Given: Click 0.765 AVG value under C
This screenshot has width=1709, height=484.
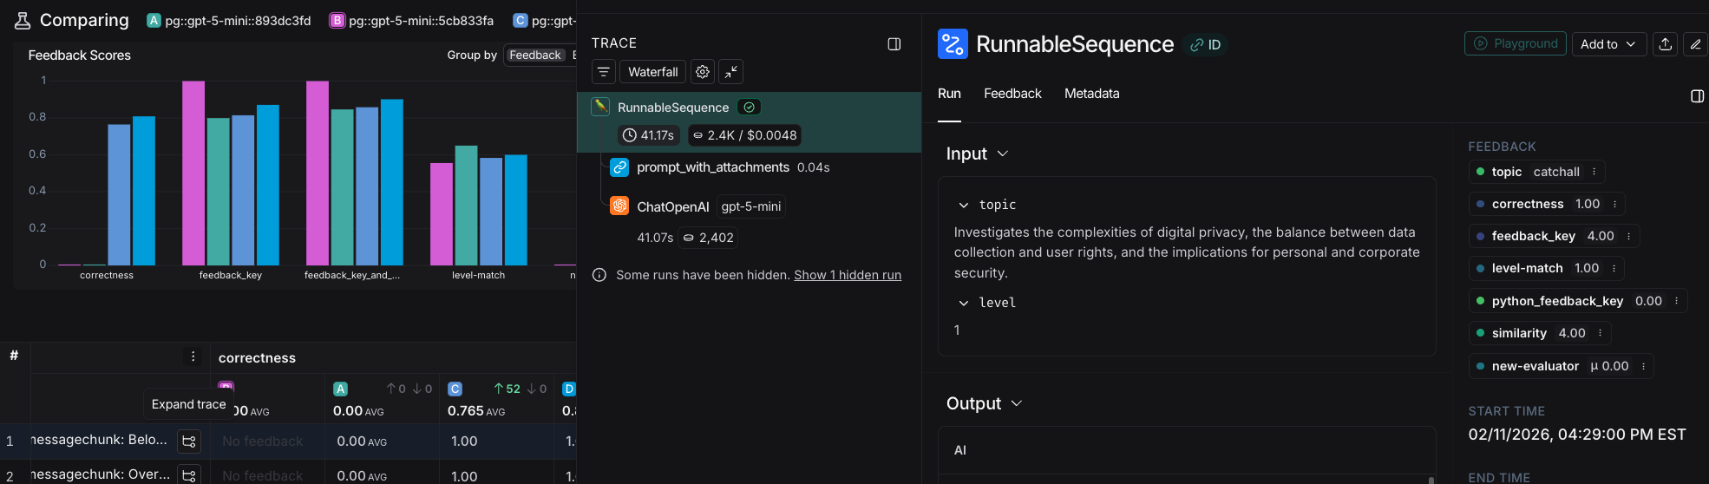Looking at the screenshot, I should point(476,411).
